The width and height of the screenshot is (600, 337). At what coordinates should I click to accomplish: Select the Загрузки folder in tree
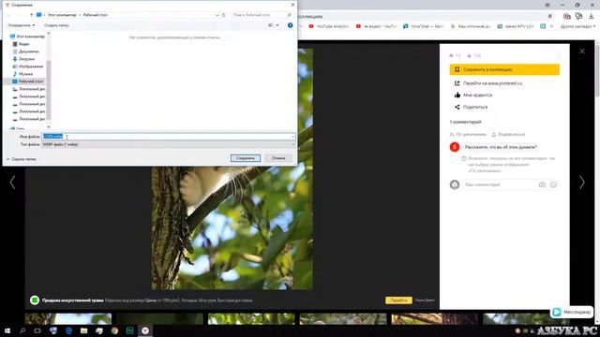coord(23,59)
